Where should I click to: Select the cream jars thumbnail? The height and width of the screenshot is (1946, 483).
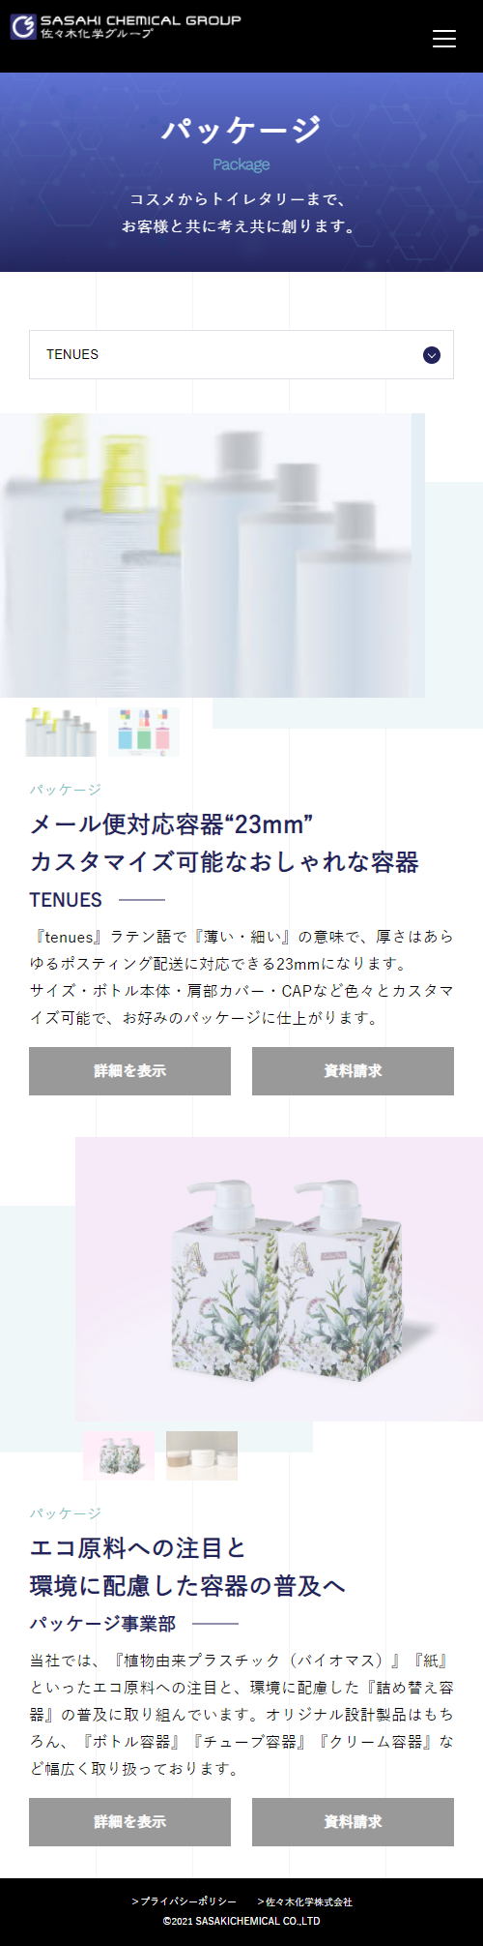[202, 1455]
